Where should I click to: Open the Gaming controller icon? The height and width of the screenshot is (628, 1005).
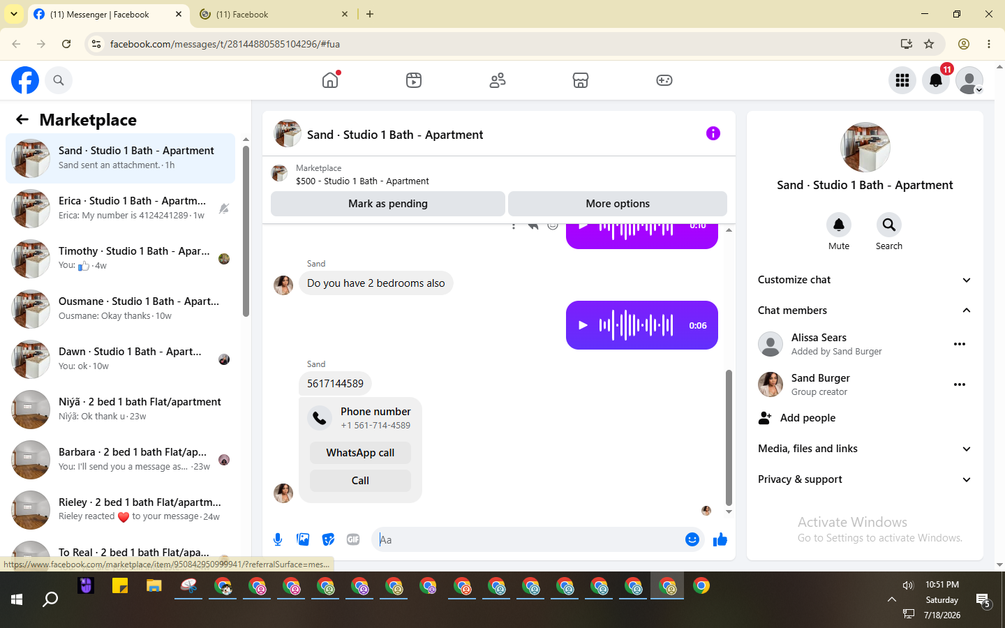click(664, 80)
